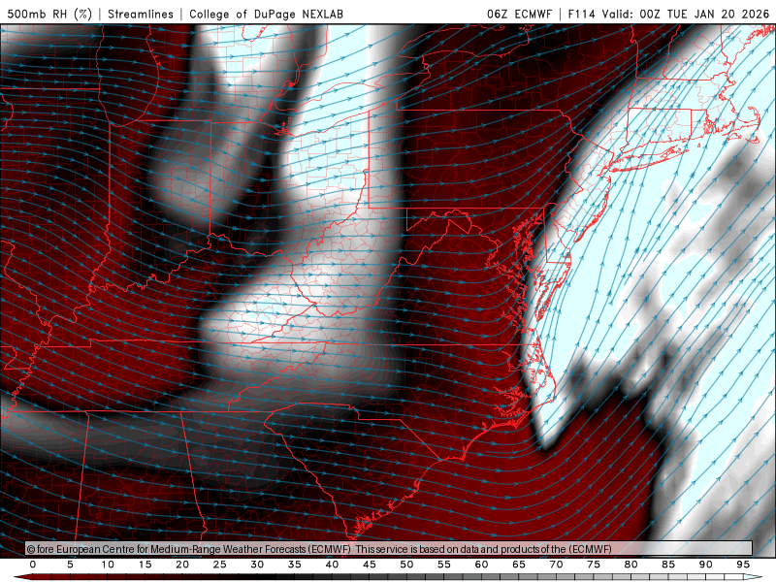776x582 pixels.
Task: Select the "Streamlines" label in header
Action: coord(141,14)
